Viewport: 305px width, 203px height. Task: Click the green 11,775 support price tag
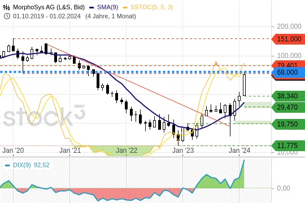(288, 145)
